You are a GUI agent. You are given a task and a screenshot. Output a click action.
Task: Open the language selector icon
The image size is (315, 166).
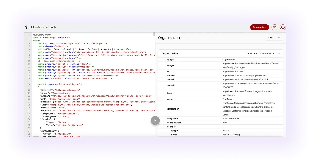click(x=275, y=27)
